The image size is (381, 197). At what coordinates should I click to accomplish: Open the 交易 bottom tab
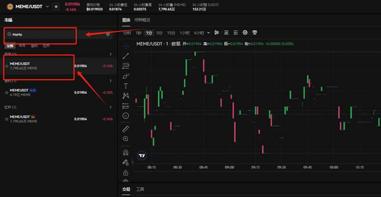126,189
